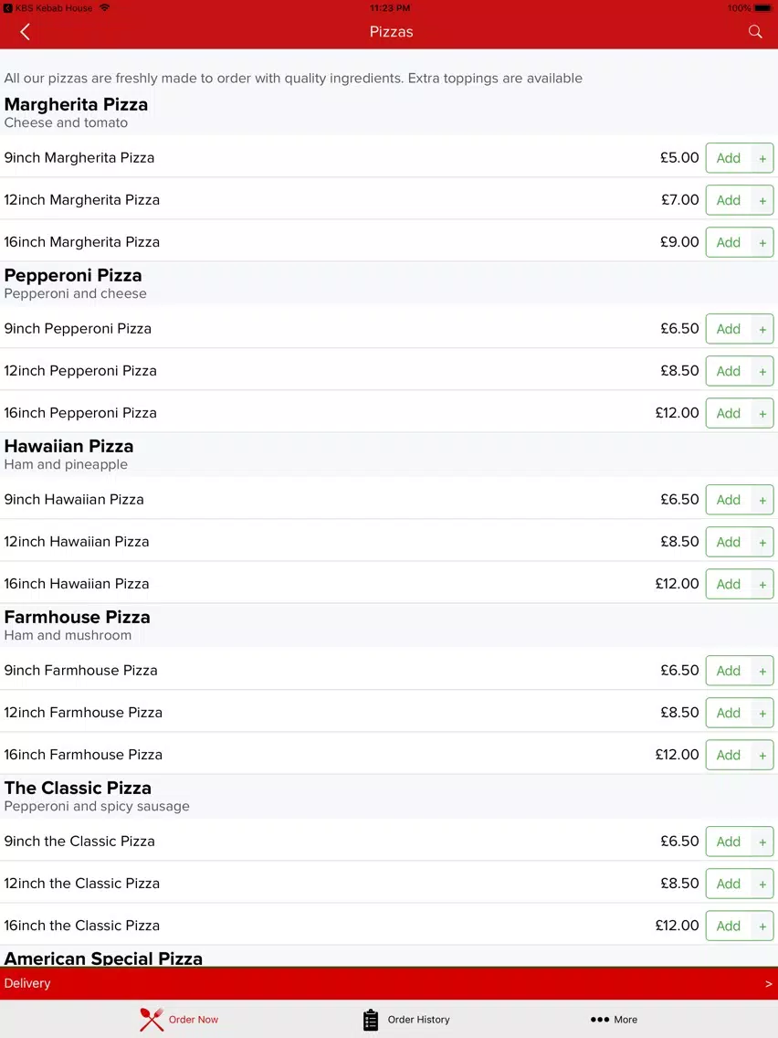778x1038 pixels.
Task: Open the Delivery option bar
Action: point(389,984)
